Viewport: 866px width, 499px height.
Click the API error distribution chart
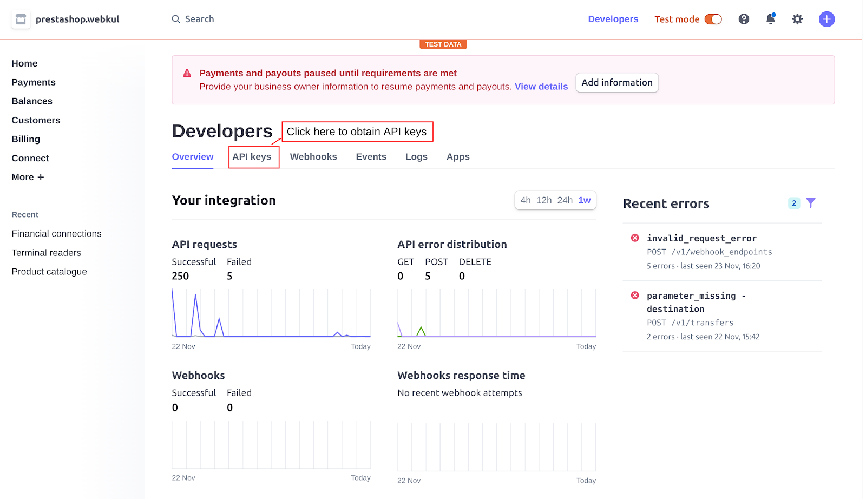496,313
